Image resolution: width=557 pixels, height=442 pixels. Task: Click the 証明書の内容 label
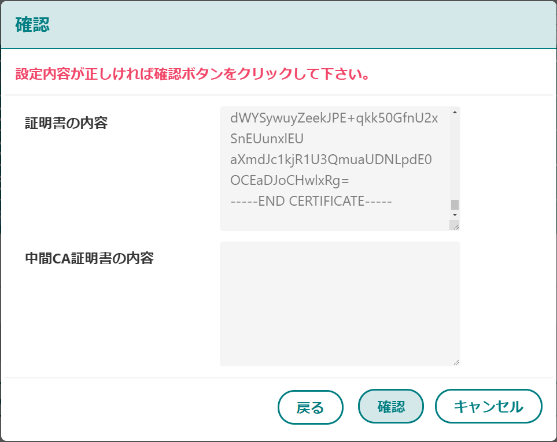tap(66, 123)
